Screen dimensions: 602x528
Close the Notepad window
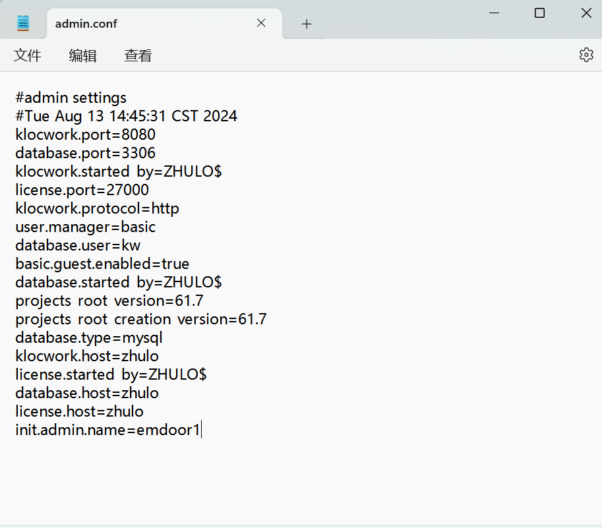click(586, 13)
